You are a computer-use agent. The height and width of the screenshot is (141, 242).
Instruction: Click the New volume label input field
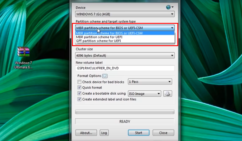coord(125,68)
